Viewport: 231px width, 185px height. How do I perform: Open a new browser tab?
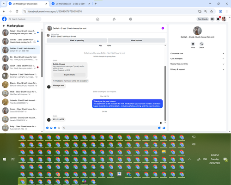coord(96,4)
